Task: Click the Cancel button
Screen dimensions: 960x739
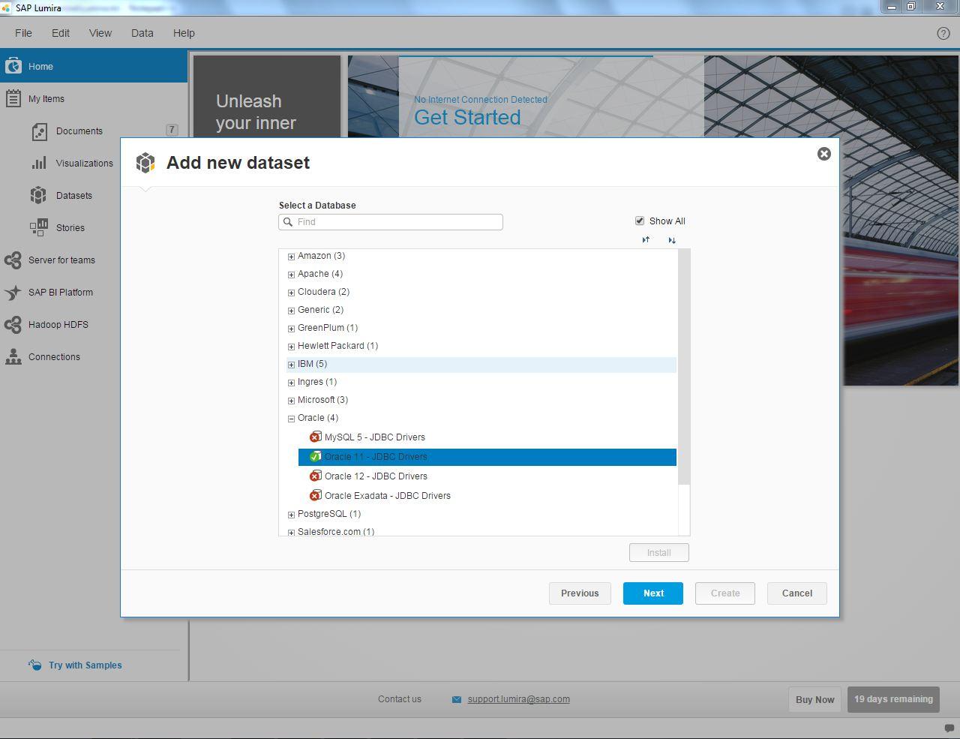Action: click(797, 593)
